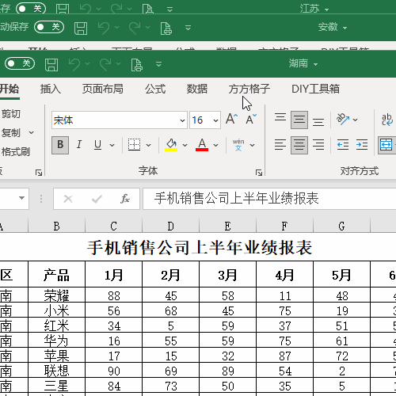Toggle AutoSave switch in the 安徽 window
The height and width of the screenshot is (396, 396).
coord(49,27)
